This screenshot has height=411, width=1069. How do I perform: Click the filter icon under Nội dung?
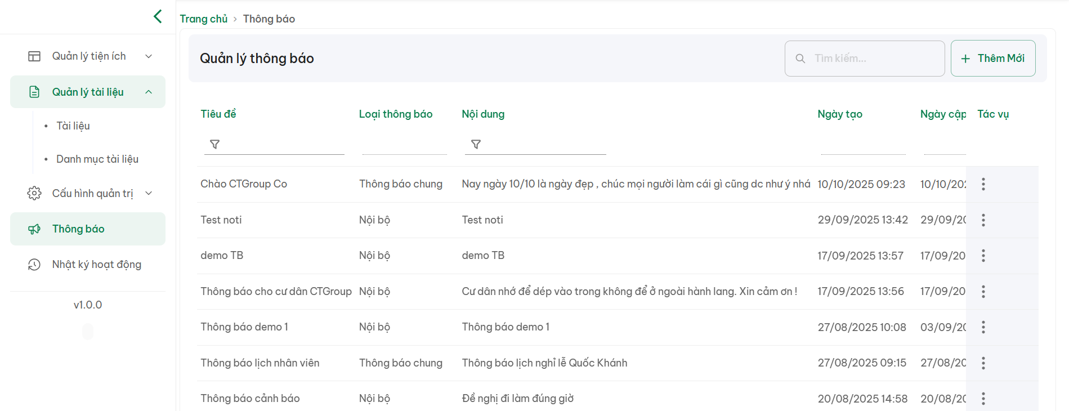click(476, 145)
